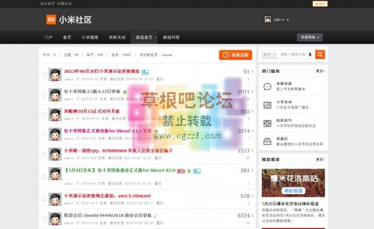
Task: Click the orange 发表主题 post button
Action: tap(236, 55)
